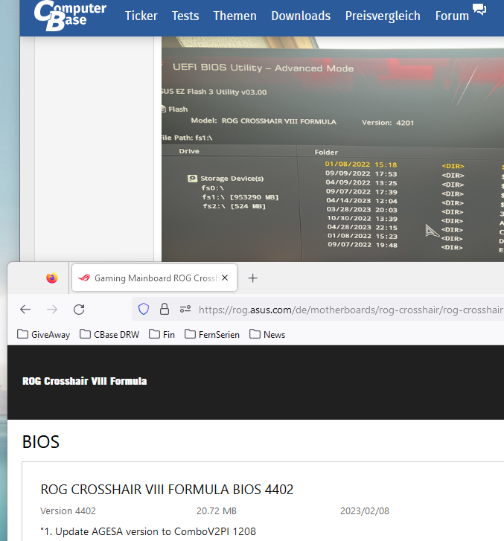Click the Version 4402 text

[x=68, y=510]
